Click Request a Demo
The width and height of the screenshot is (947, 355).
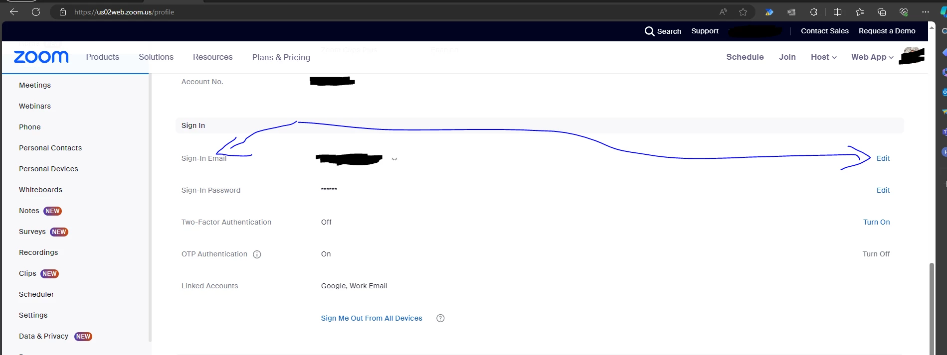click(x=887, y=31)
